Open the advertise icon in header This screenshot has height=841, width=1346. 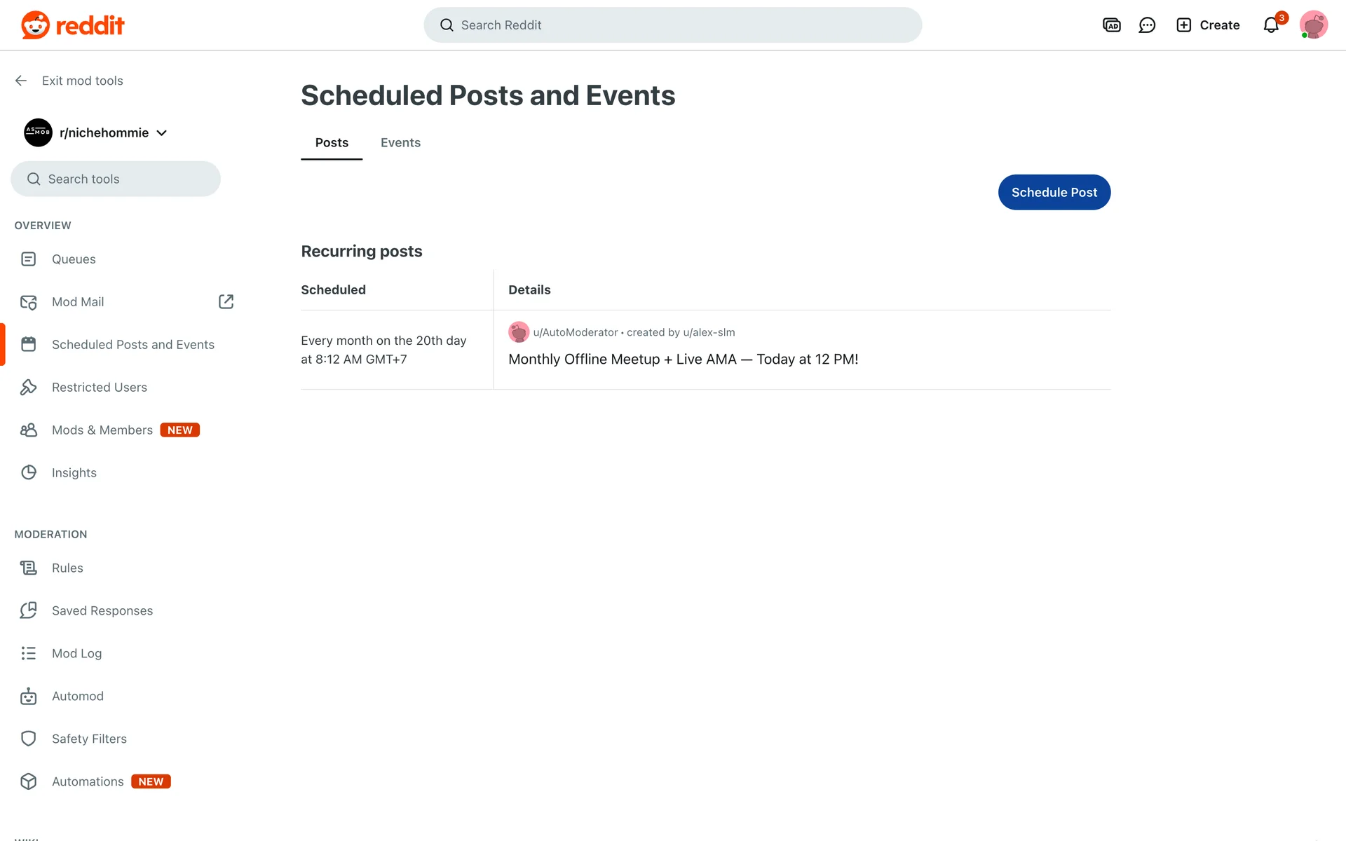coord(1111,25)
